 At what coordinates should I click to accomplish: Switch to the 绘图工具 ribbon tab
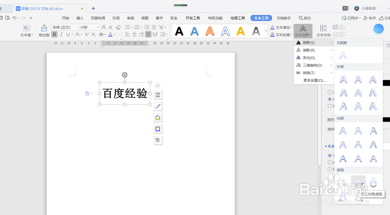[238, 18]
